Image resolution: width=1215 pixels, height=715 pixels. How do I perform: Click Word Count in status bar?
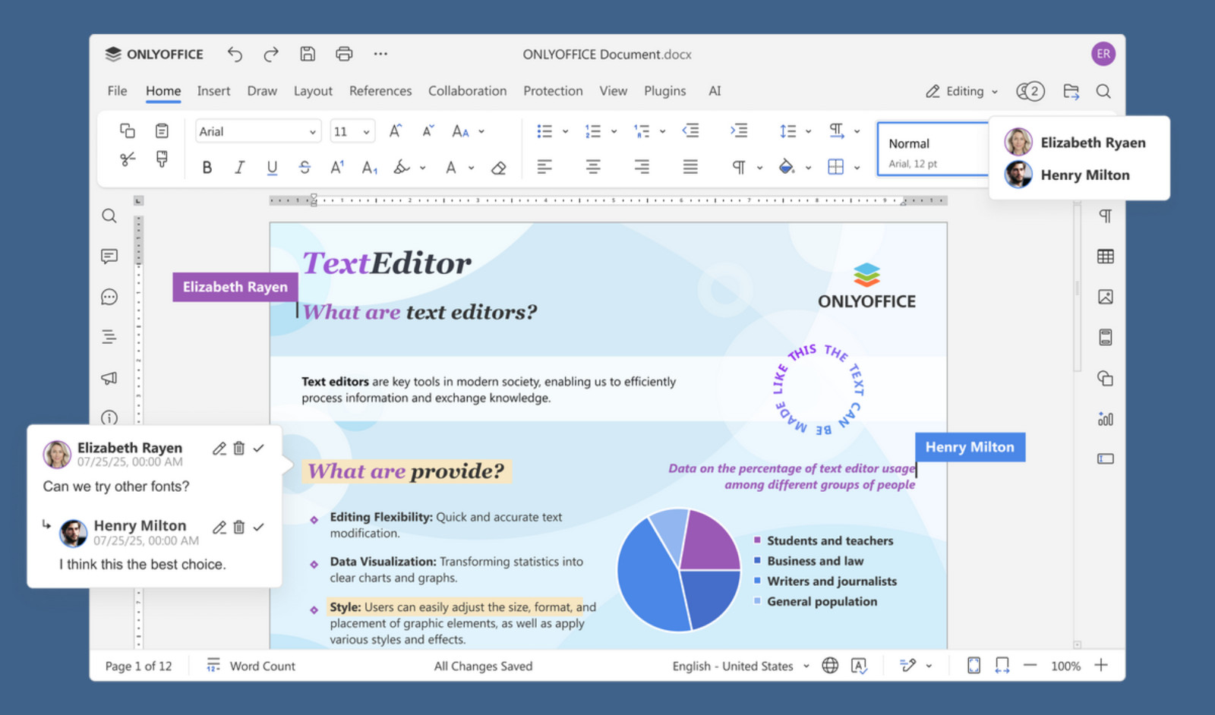tap(252, 666)
